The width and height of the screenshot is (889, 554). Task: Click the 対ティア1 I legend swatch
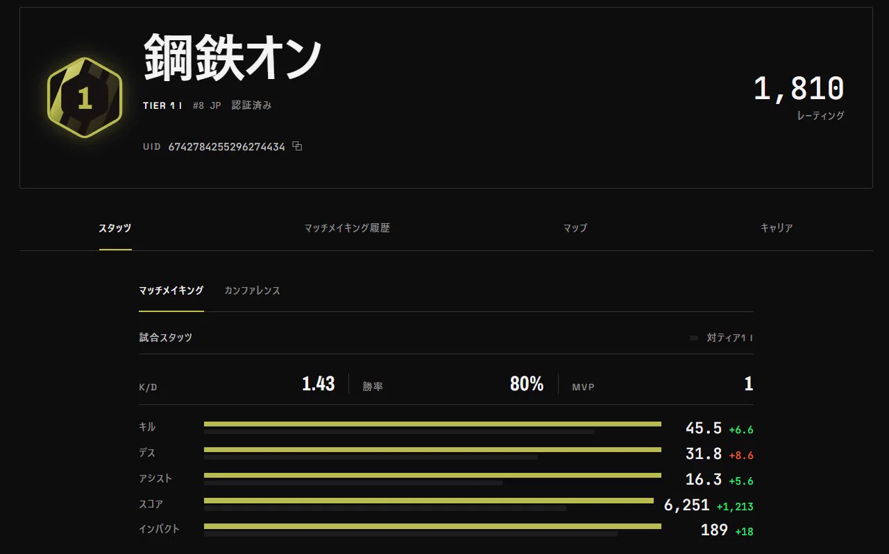694,338
